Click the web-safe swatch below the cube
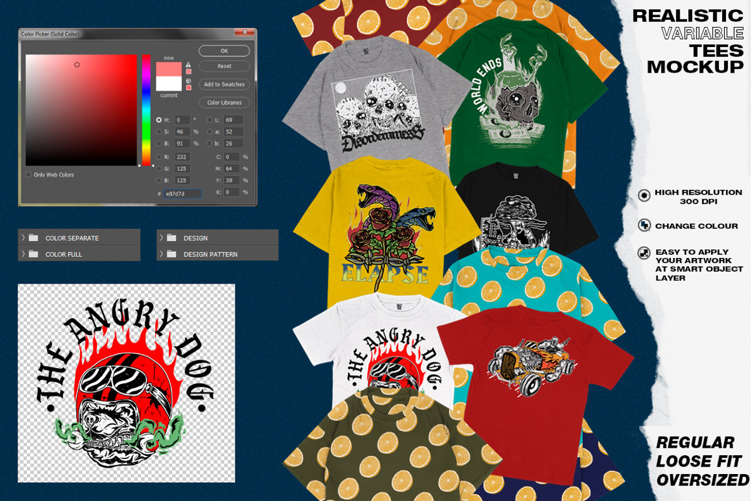 pos(188,87)
